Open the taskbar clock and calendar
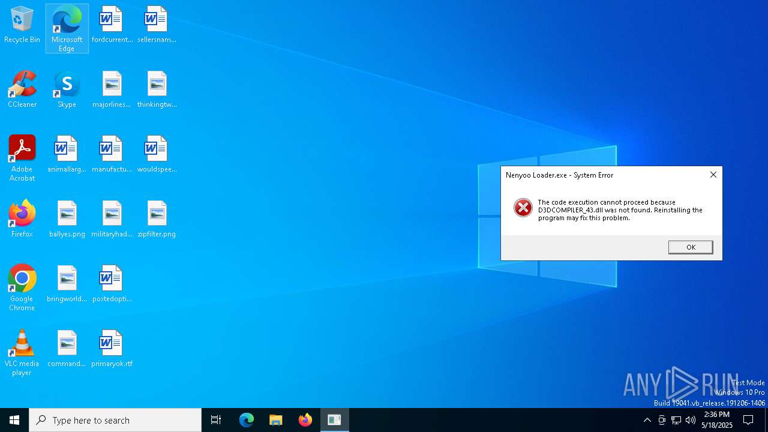Viewport: 768px width, 432px height. point(717,420)
